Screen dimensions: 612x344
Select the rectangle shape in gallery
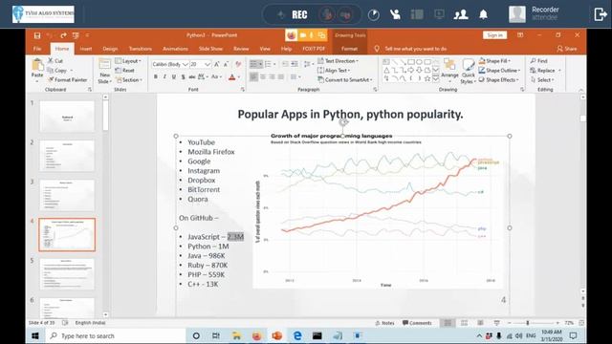[410, 61]
